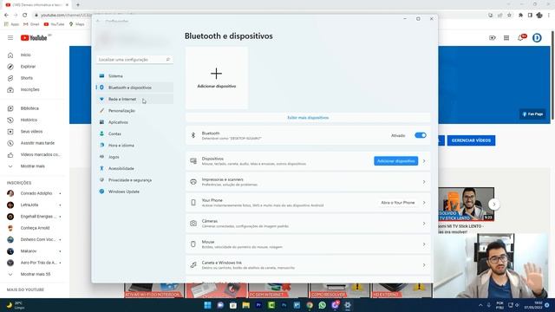The image size is (555, 312).
Task: Open YouTube apps grid icon
Action: 506,38
